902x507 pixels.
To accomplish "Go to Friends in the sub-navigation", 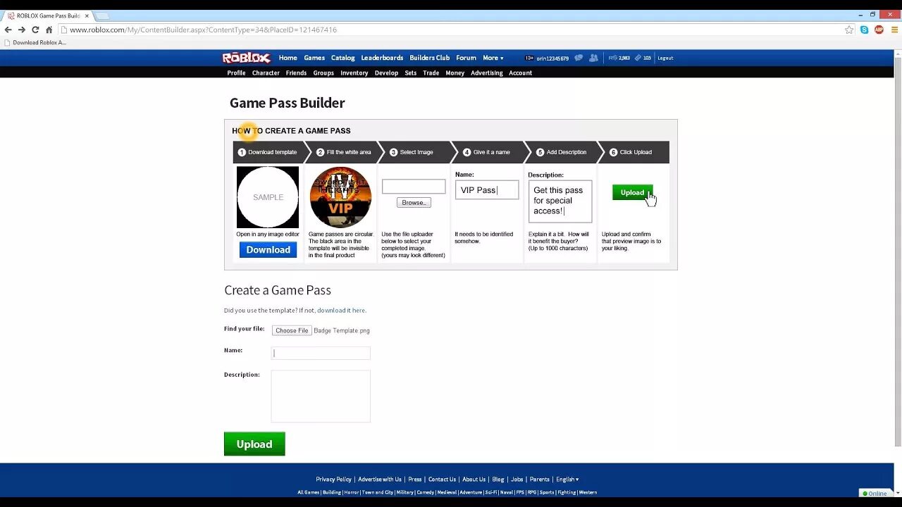I will pyautogui.click(x=296, y=73).
